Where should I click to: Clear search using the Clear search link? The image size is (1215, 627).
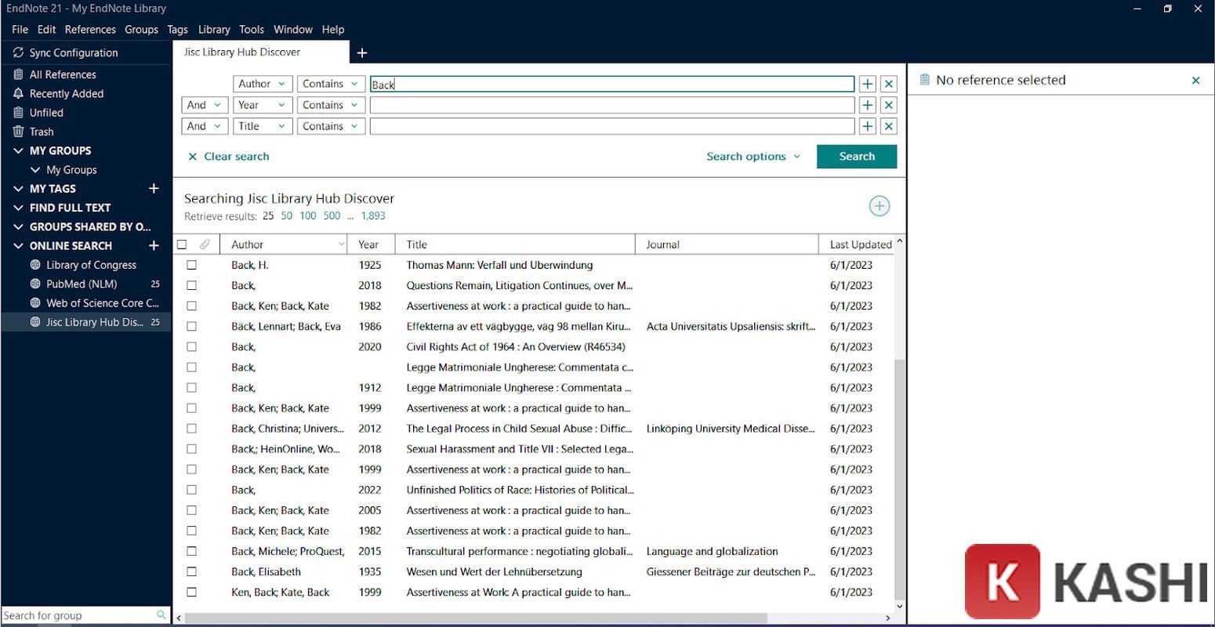[228, 156]
